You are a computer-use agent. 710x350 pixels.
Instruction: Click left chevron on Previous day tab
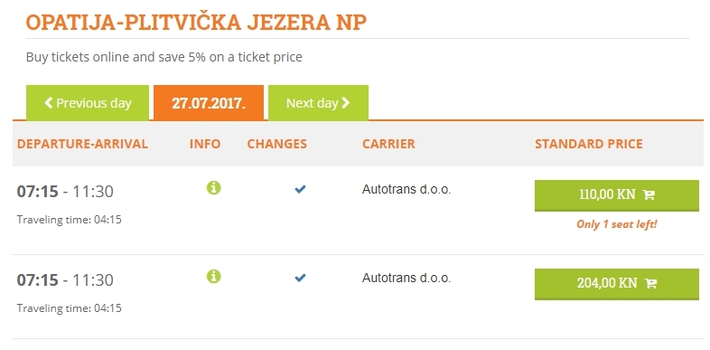pos(49,103)
